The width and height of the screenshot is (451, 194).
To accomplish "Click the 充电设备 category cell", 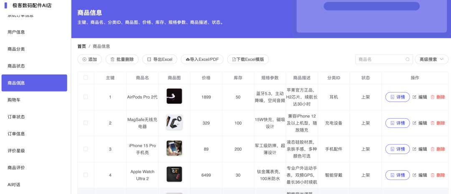I will point(334,123).
